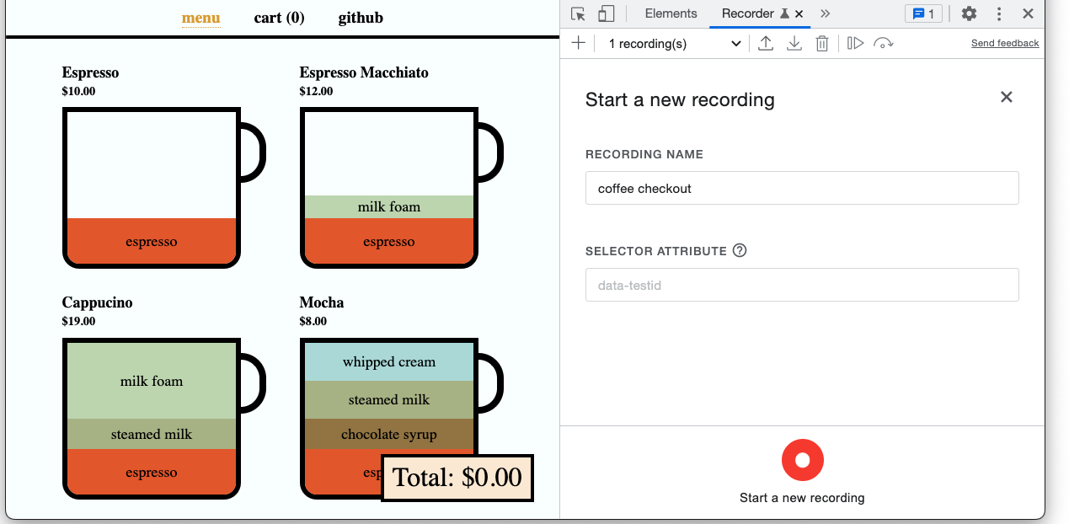
Task: Click the slow replay icon
Action: 883,43
